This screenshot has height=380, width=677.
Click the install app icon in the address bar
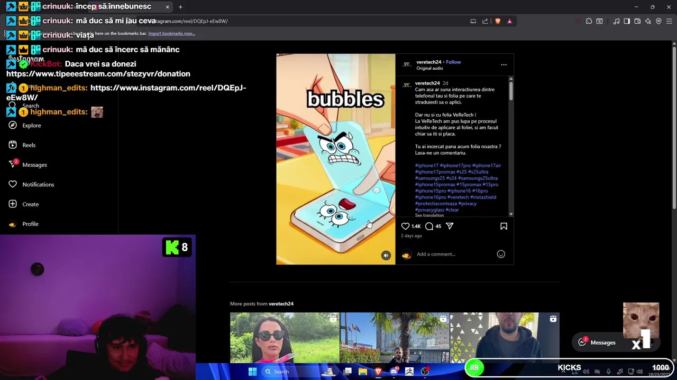[473, 21]
